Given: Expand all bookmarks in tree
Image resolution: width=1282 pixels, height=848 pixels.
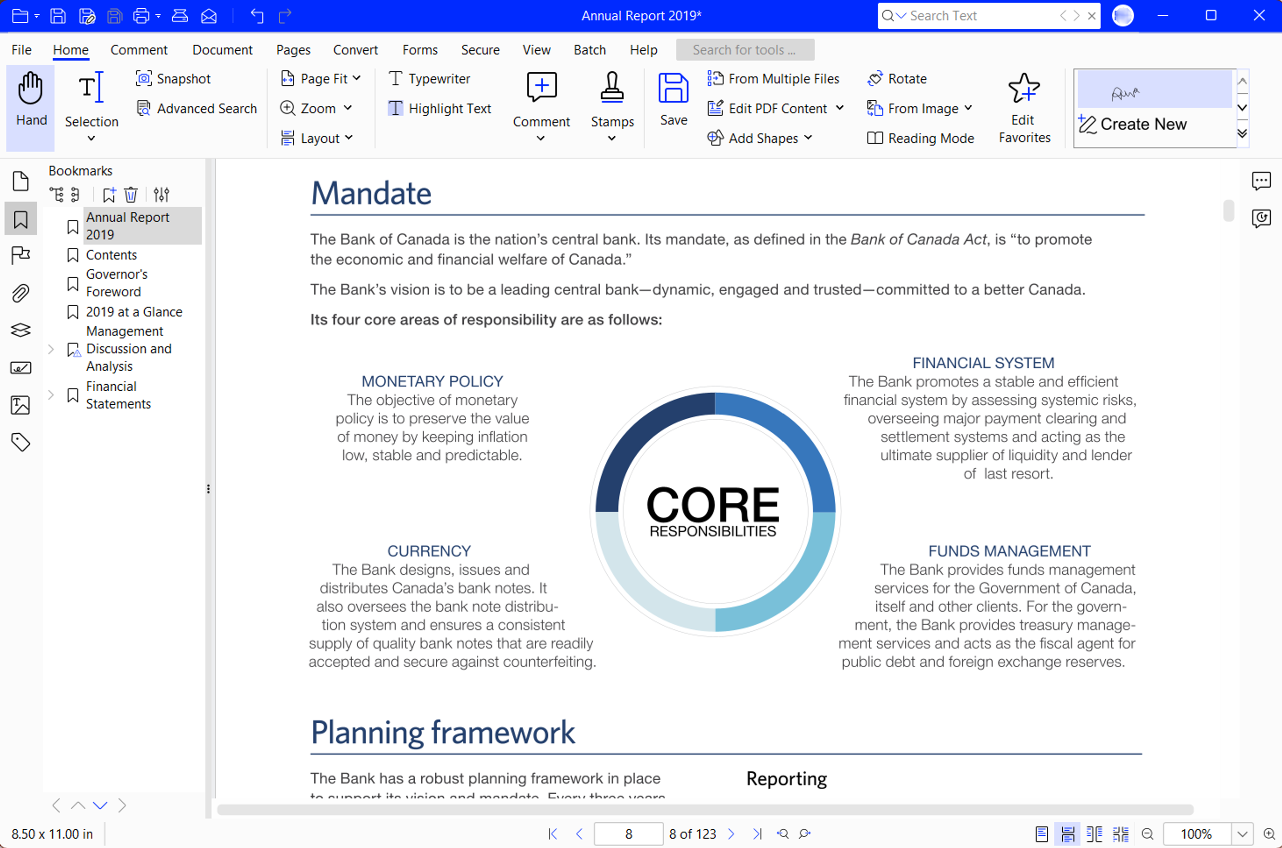Looking at the screenshot, I should pos(56,194).
